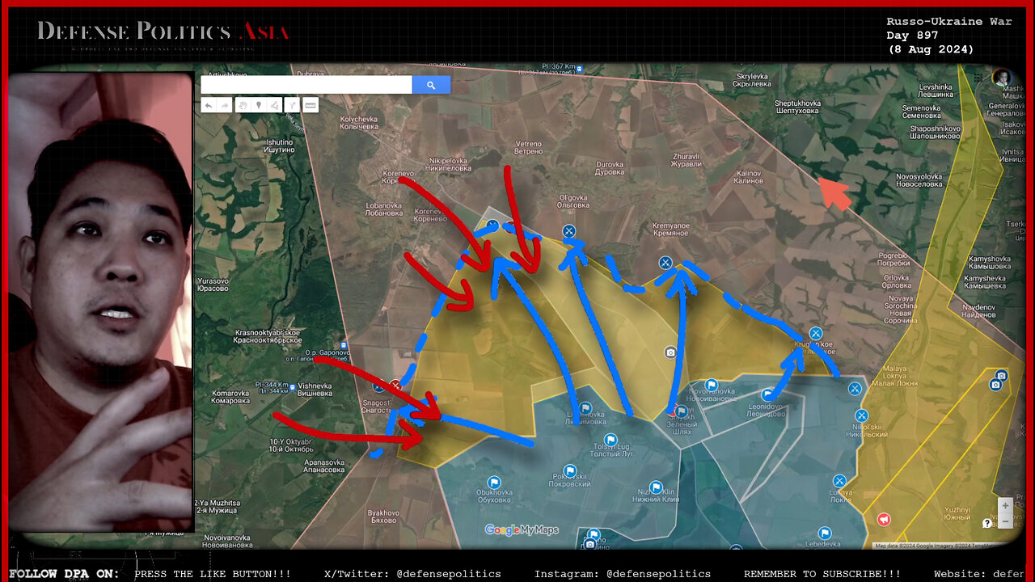1035x582 pixels.
Task: Zoom out with the minus button
Action: pos(1005,520)
